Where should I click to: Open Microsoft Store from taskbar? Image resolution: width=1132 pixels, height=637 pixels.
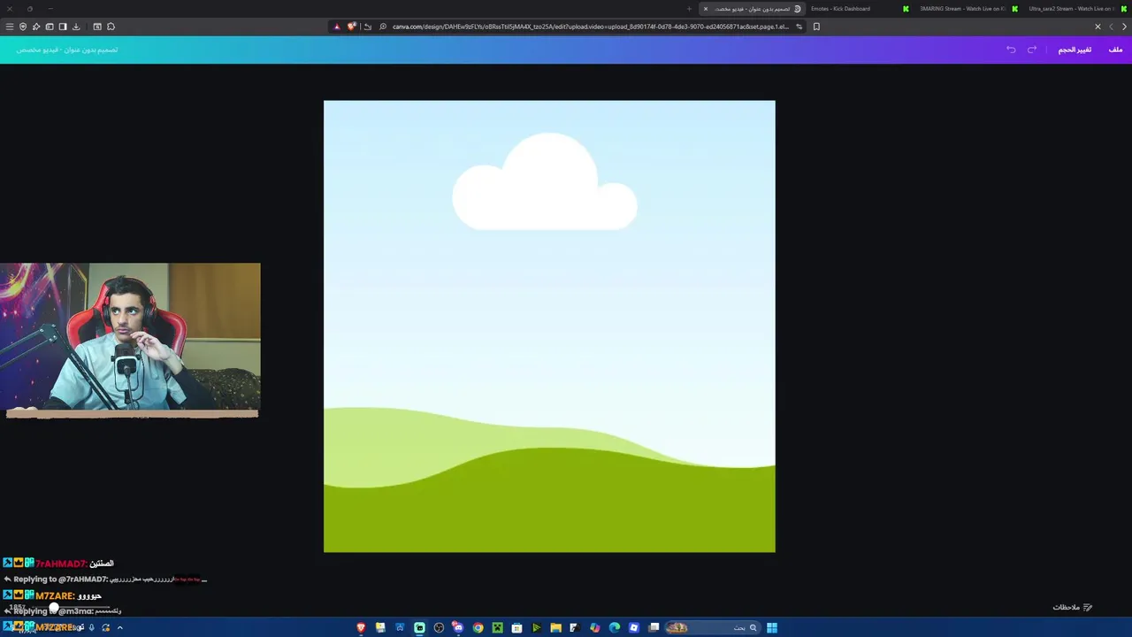pyautogui.click(x=516, y=628)
